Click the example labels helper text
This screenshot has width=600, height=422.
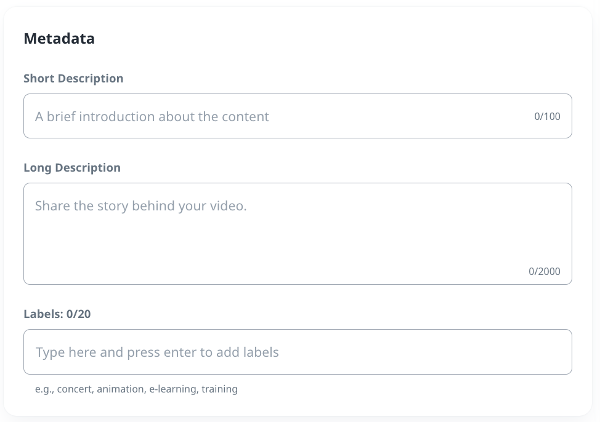[x=136, y=389]
